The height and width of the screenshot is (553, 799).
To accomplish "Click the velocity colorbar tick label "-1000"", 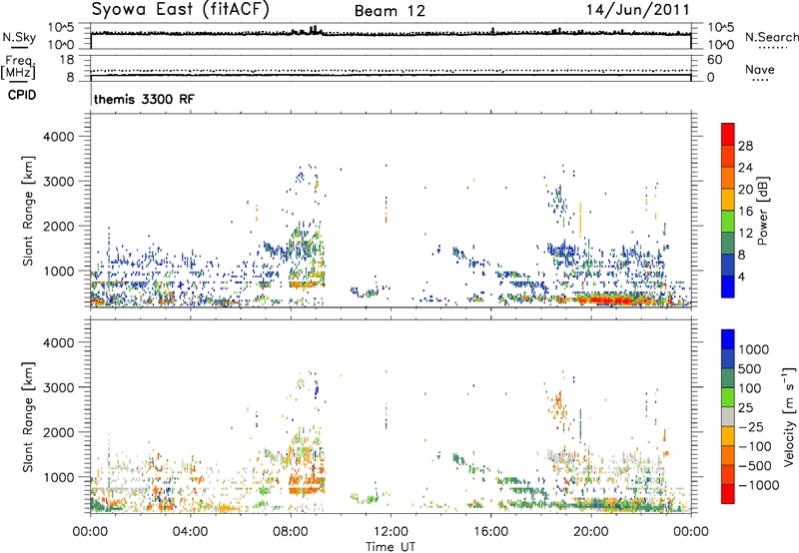I will click(758, 485).
